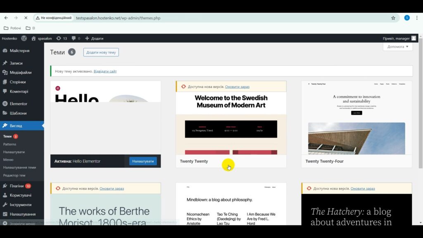The image size is (423, 238).
Task: Open Chrome three-dot menu
Action: pos(417,18)
